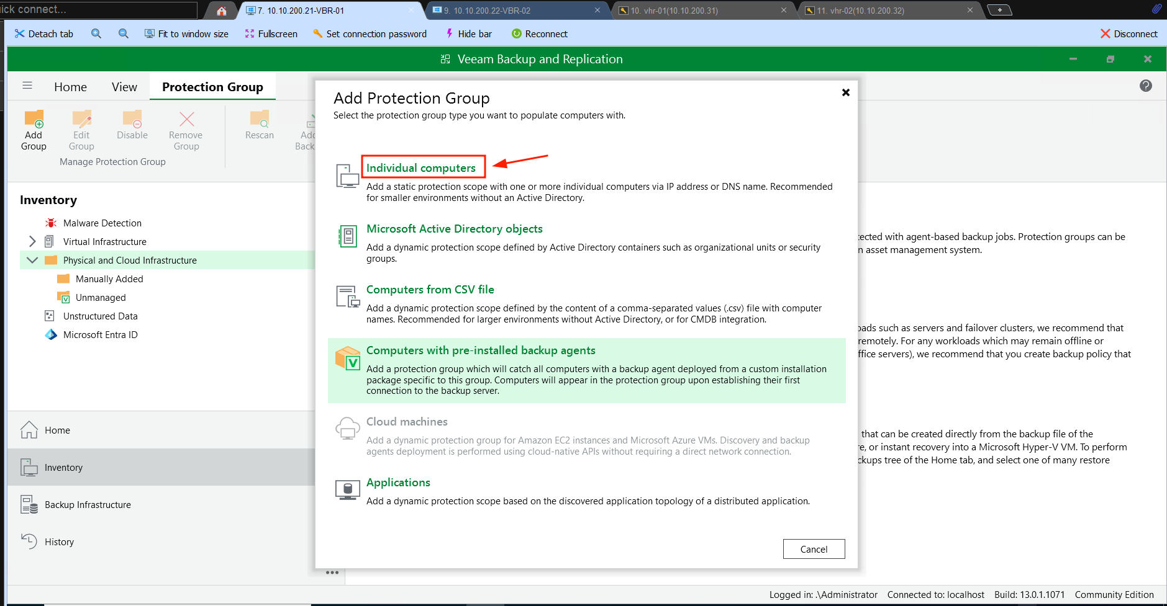Click the Microsoft Entra ID icon
The width and height of the screenshot is (1167, 606).
[x=51, y=334]
